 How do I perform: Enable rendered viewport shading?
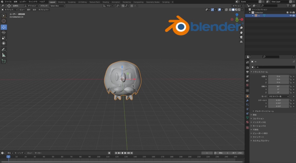pos(239,10)
